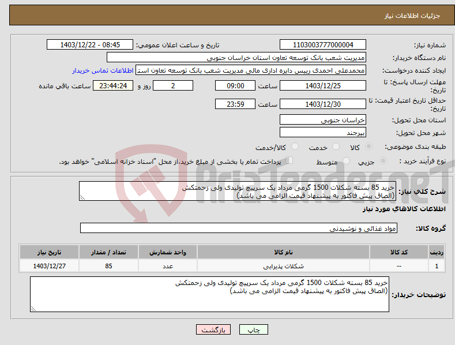Click the response time field 09:00
The height and width of the screenshot is (345, 455).
[235, 85]
